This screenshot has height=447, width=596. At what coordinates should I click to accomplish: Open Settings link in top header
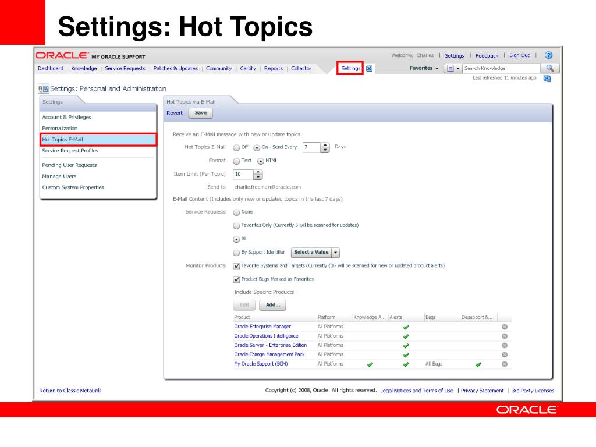[x=454, y=56]
